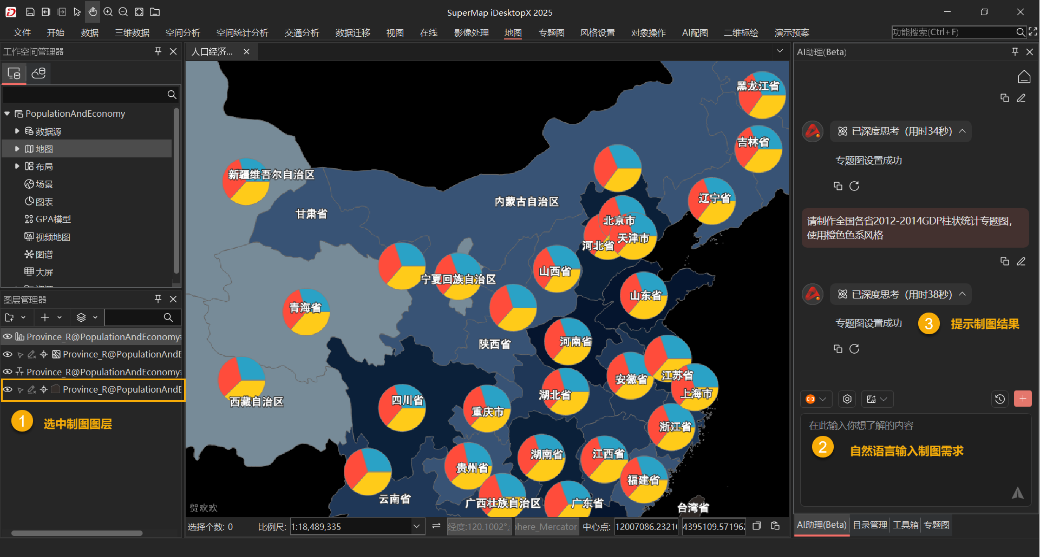Screen dimensions: 1040x557
Task: Click the 人口经济 map tab close button
Action: (246, 52)
